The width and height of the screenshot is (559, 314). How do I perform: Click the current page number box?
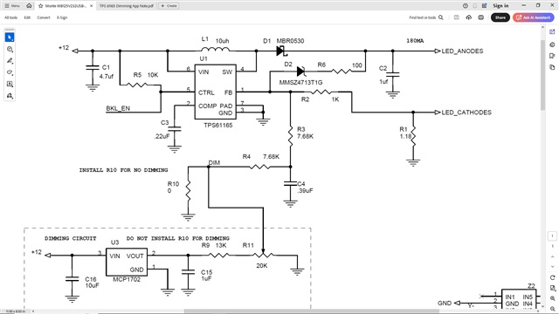552,235
